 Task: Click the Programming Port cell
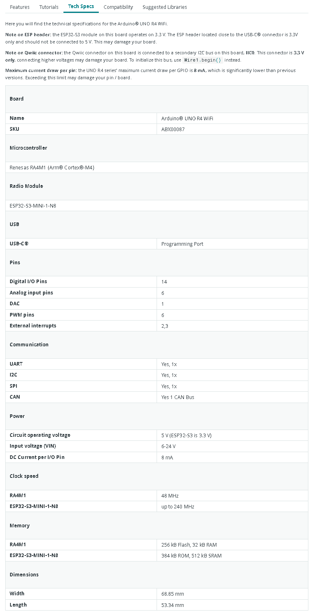click(x=182, y=244)
